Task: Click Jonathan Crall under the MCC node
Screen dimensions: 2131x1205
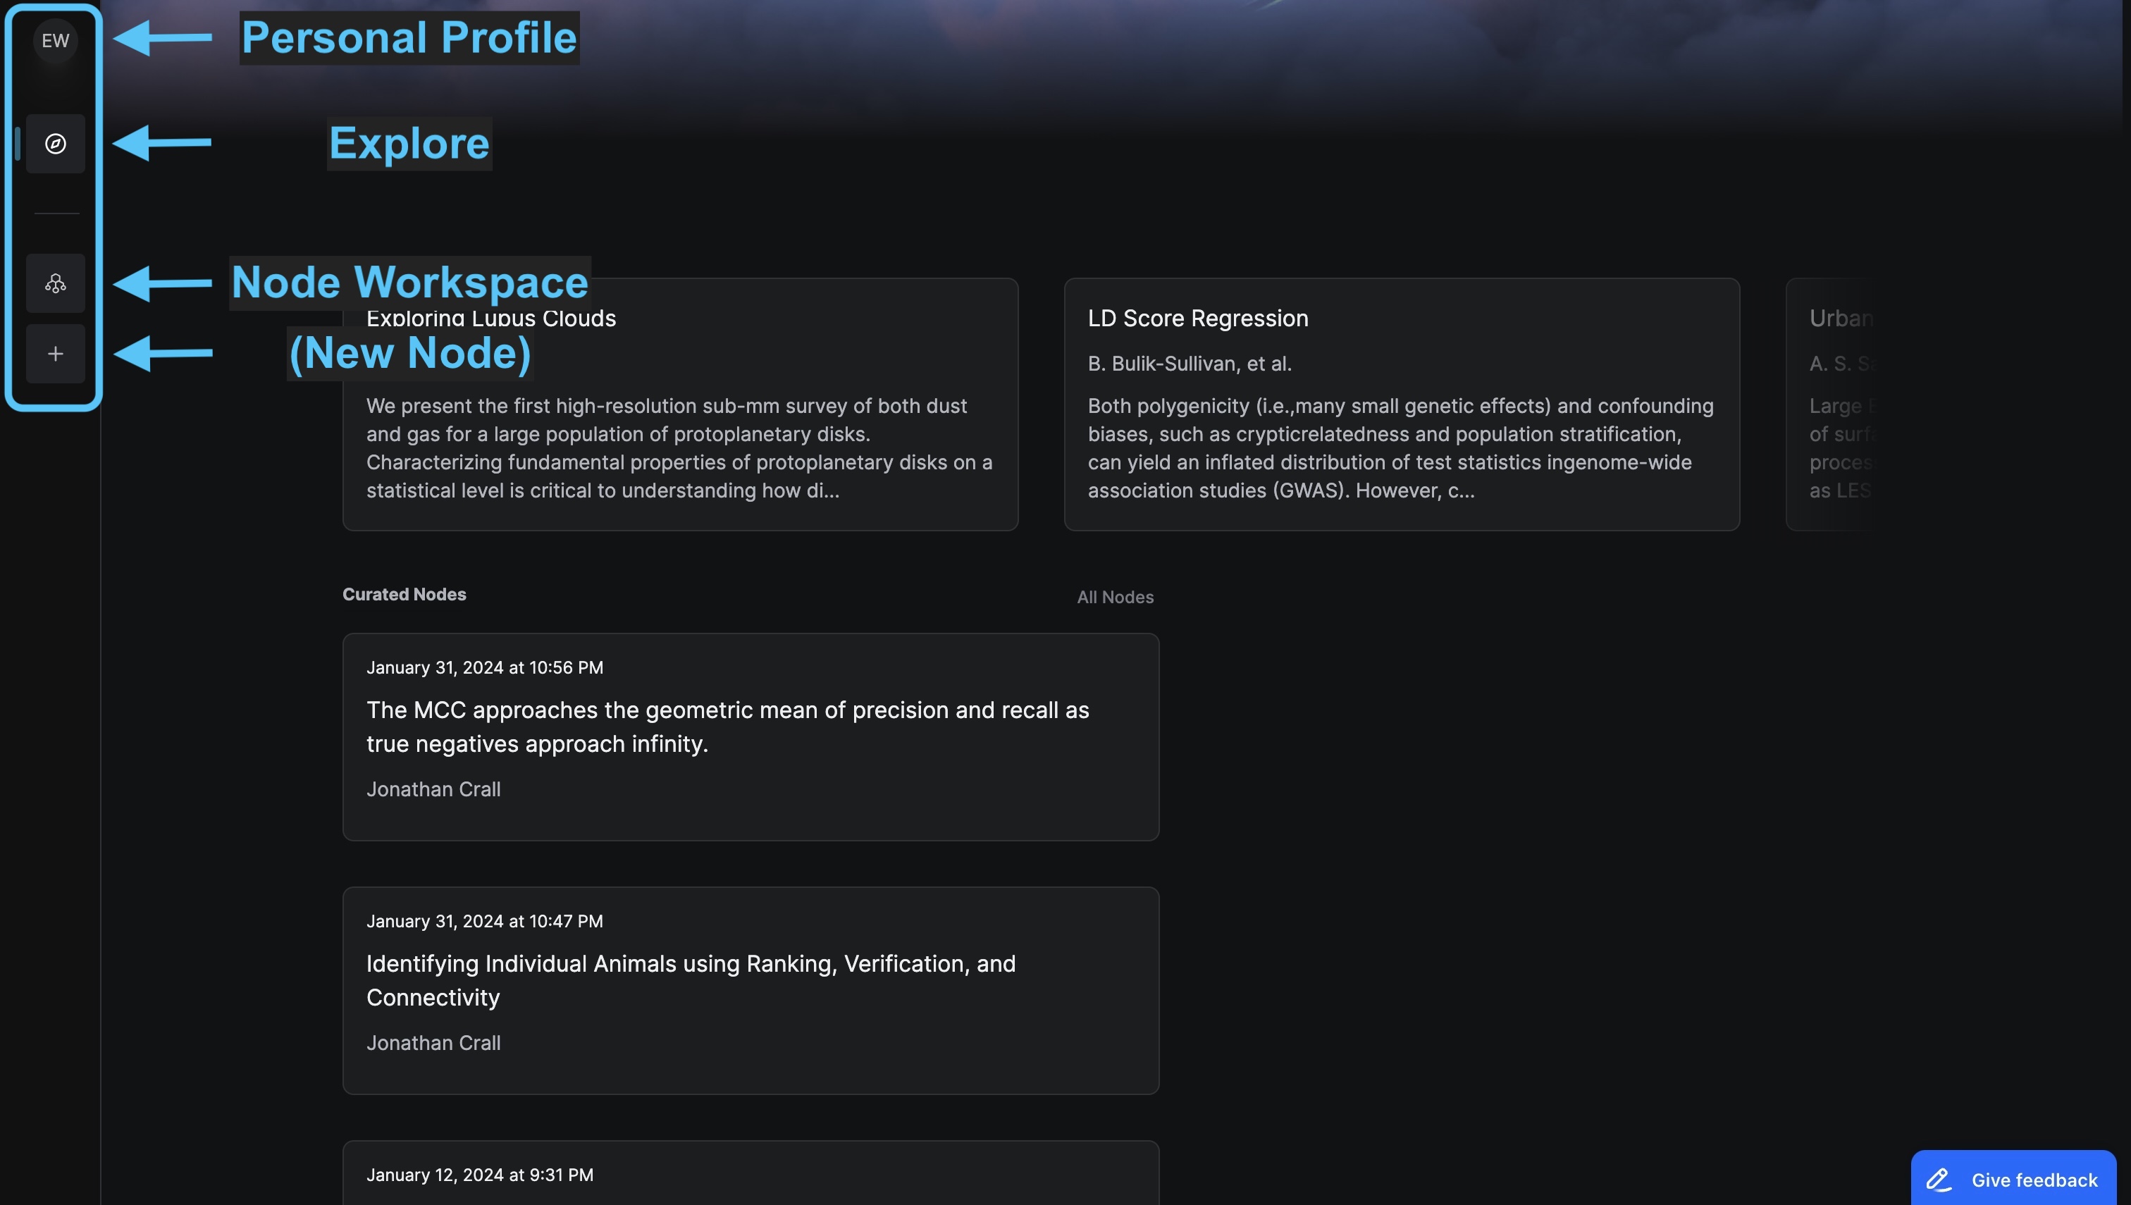Action: (433, 789)
